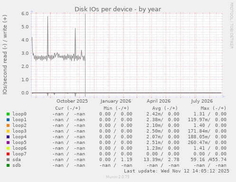Click the loop2 orange color swatch
This screenshot has height=182, width=236.
point(8,125)
